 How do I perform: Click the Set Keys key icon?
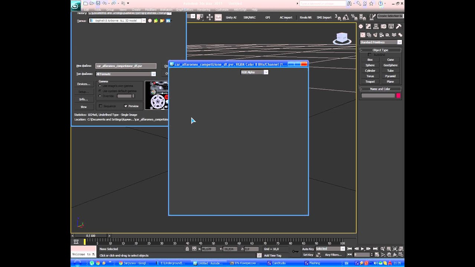(295, 252)
